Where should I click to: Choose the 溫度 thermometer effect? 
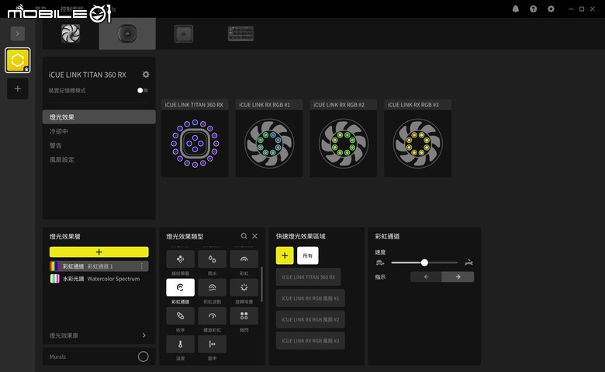(x=180, y=344)
